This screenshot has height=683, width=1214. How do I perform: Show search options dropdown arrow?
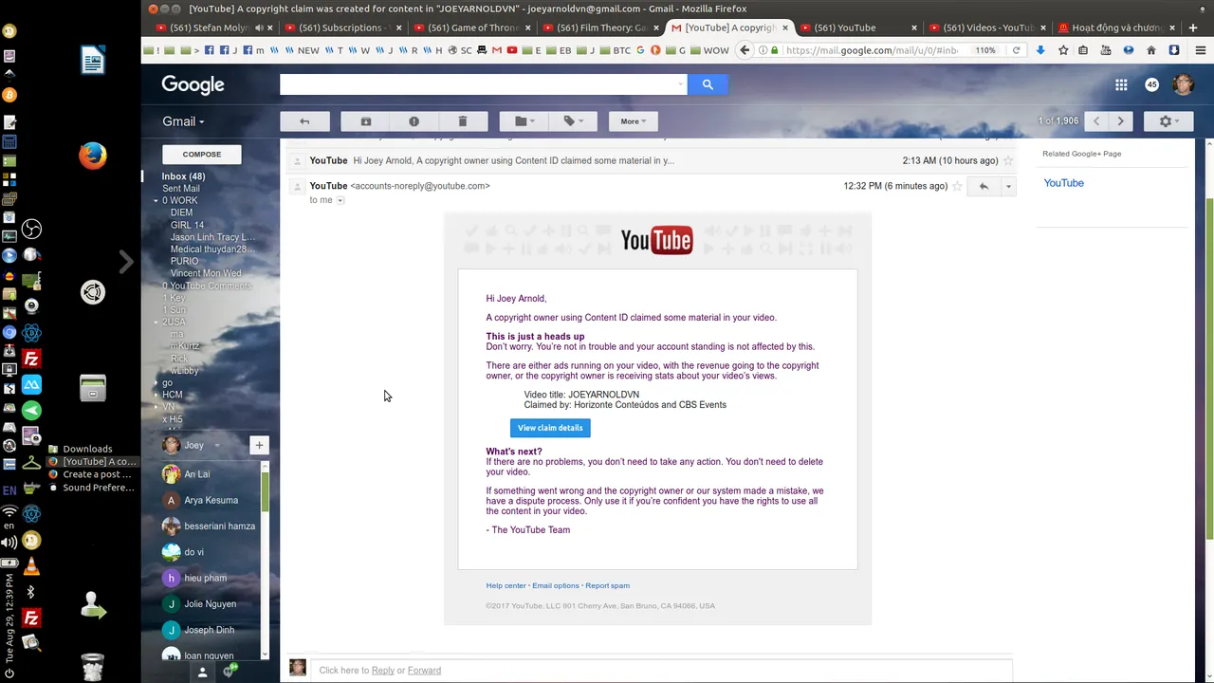coord(680,84)
